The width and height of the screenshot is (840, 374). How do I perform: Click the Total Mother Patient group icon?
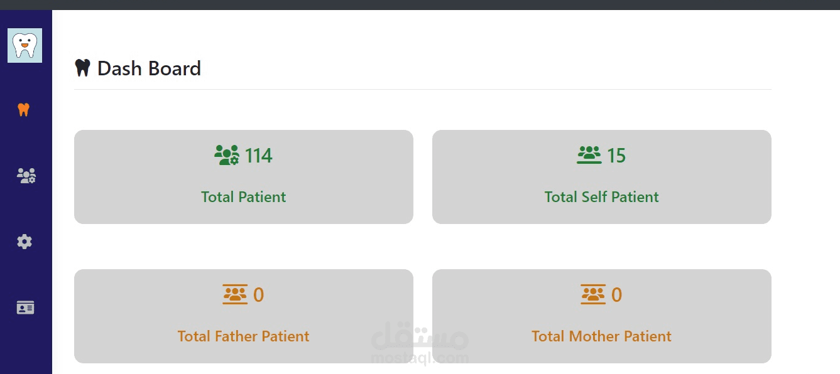tap(593, 294)
